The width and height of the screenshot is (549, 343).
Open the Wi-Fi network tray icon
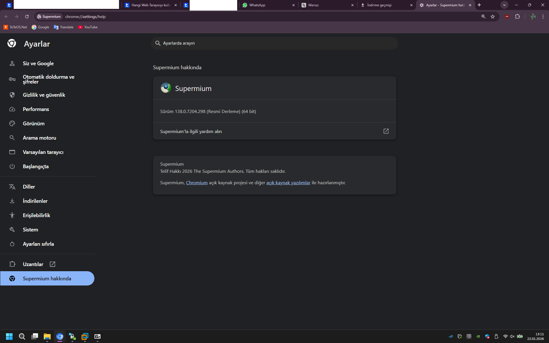coord(506,336)
